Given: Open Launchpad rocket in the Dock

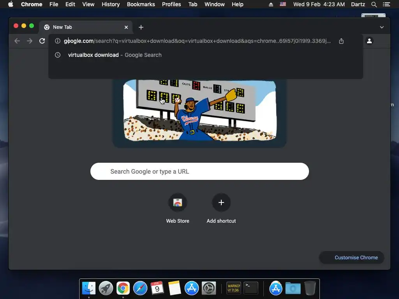Looking at the screenshot, I should pos(106,288).
